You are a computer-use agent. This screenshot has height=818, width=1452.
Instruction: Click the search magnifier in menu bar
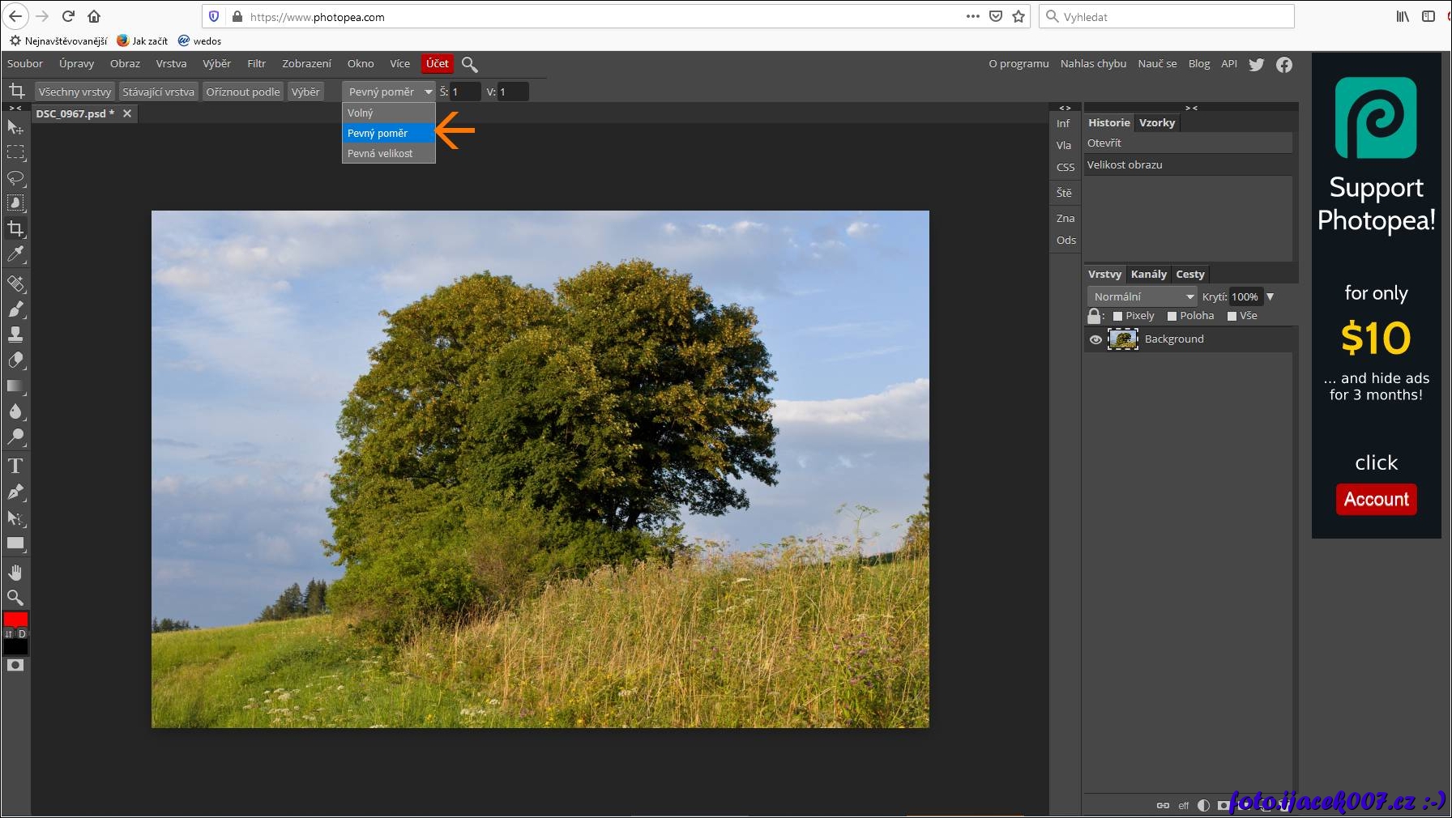coord(469,64)
